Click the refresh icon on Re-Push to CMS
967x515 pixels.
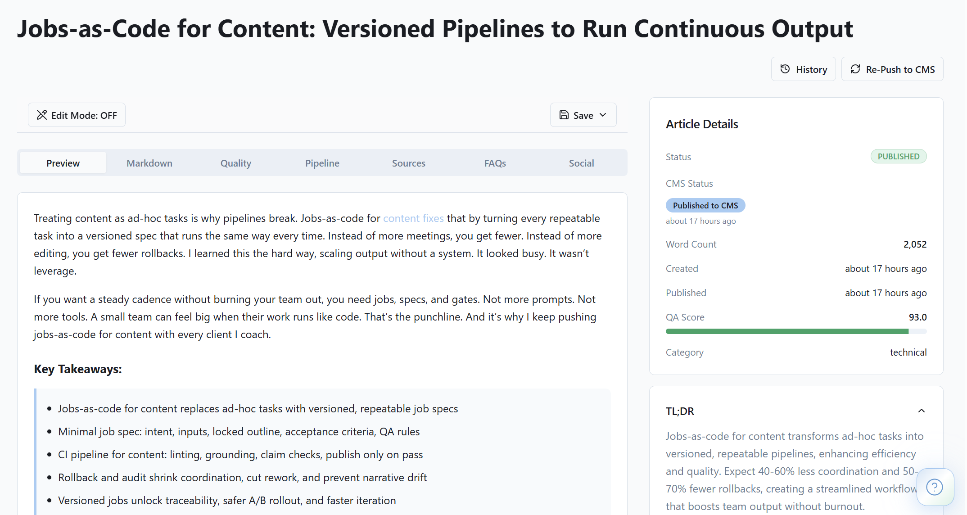click(x=855, y=69)
